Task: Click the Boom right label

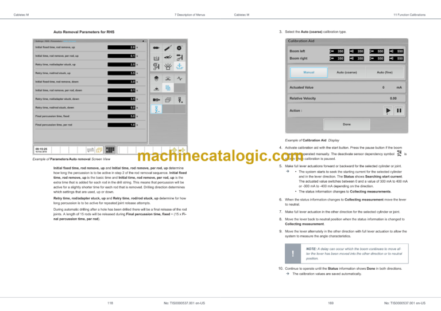Action: coord(299,58)
